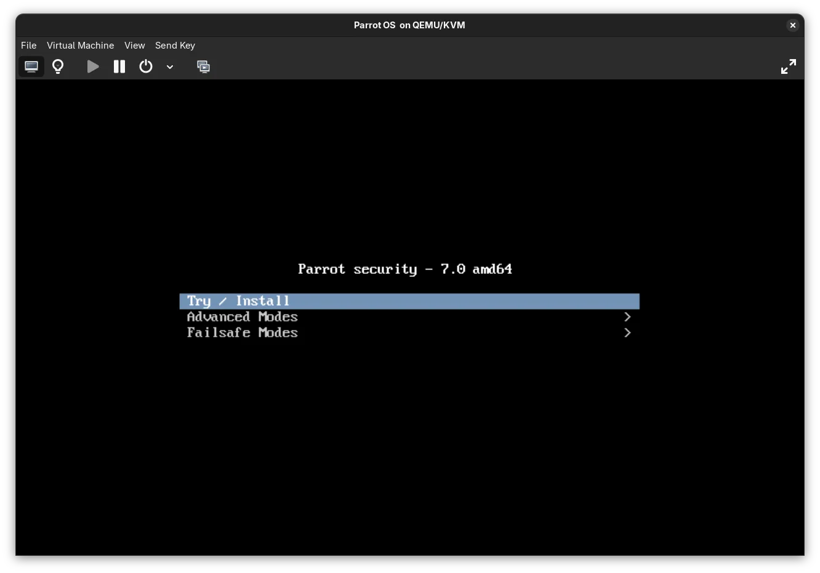Image resolution: width=820 pixels, height=573 pixels.
Task: Expand the Failsafe Modes submenu chevron
Action: pos(627,333)
